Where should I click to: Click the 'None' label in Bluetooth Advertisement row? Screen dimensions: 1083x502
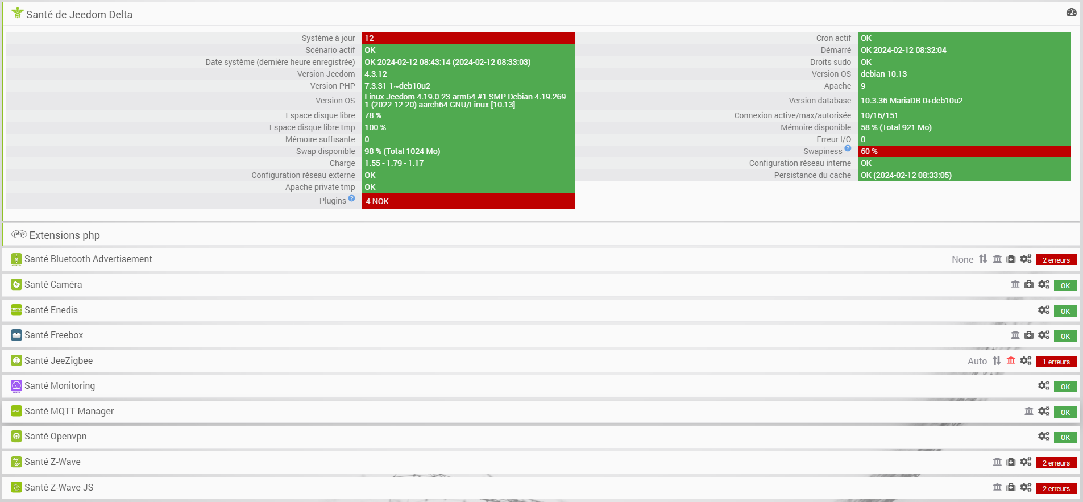[962, 259]
